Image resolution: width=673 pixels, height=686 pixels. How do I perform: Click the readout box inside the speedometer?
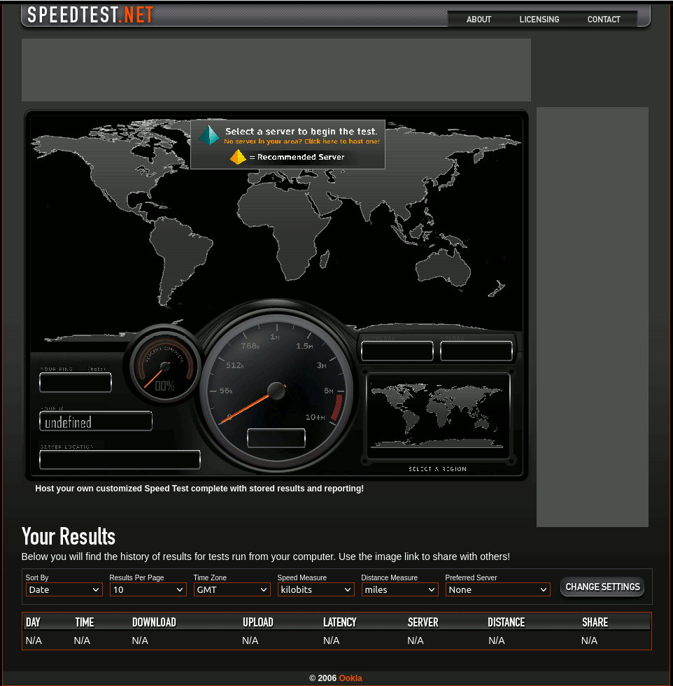(x=276, y=438)
